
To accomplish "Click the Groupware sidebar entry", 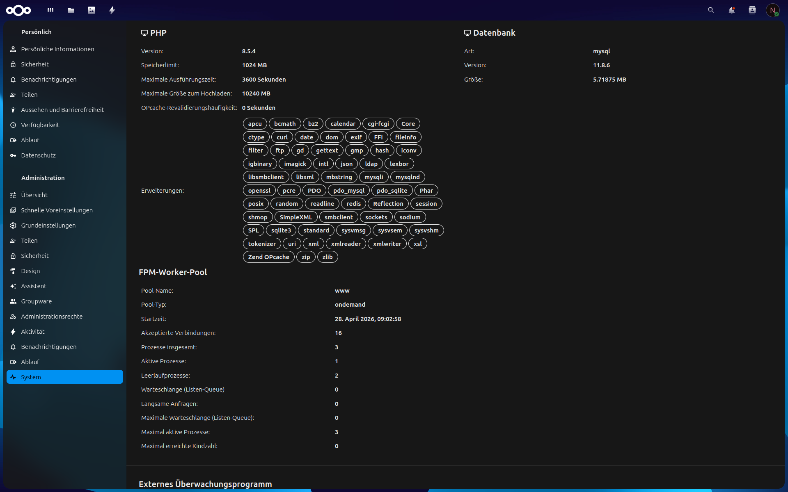I will click(37, 301).
